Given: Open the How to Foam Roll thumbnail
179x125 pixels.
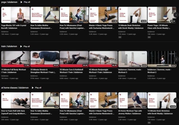Looking at the screenshot, I should coord(16,100).
